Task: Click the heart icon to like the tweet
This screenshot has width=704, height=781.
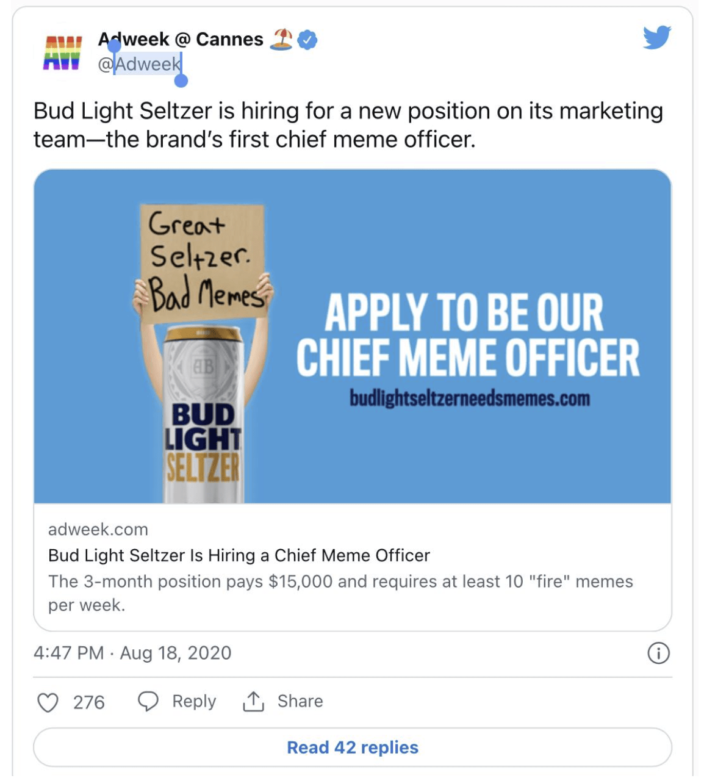Action: 48,702
